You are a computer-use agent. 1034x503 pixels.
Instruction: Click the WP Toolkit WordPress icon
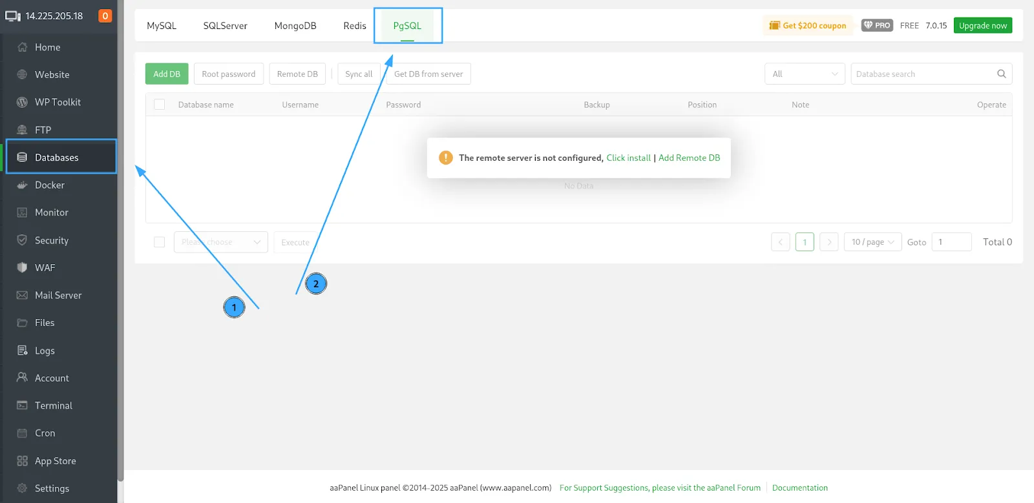(x=22, y=102)
